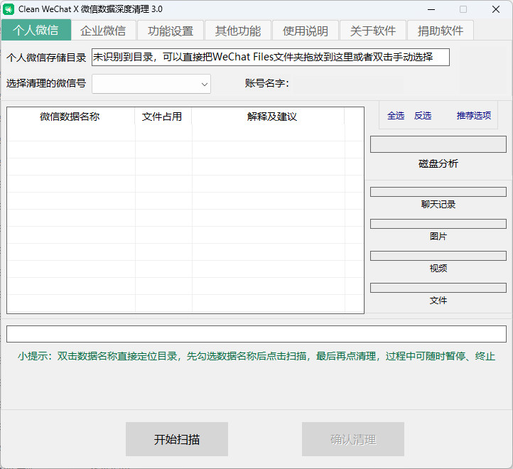
Task: Start scanning with the 开始扫描 button
Action: tap(177, 439)
